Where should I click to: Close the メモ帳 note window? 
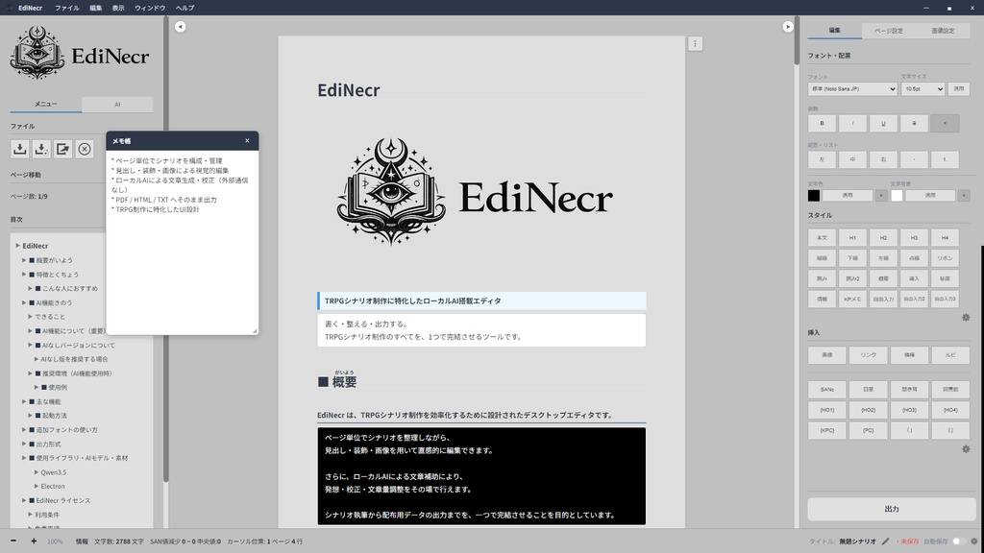(x=246, y=140)
